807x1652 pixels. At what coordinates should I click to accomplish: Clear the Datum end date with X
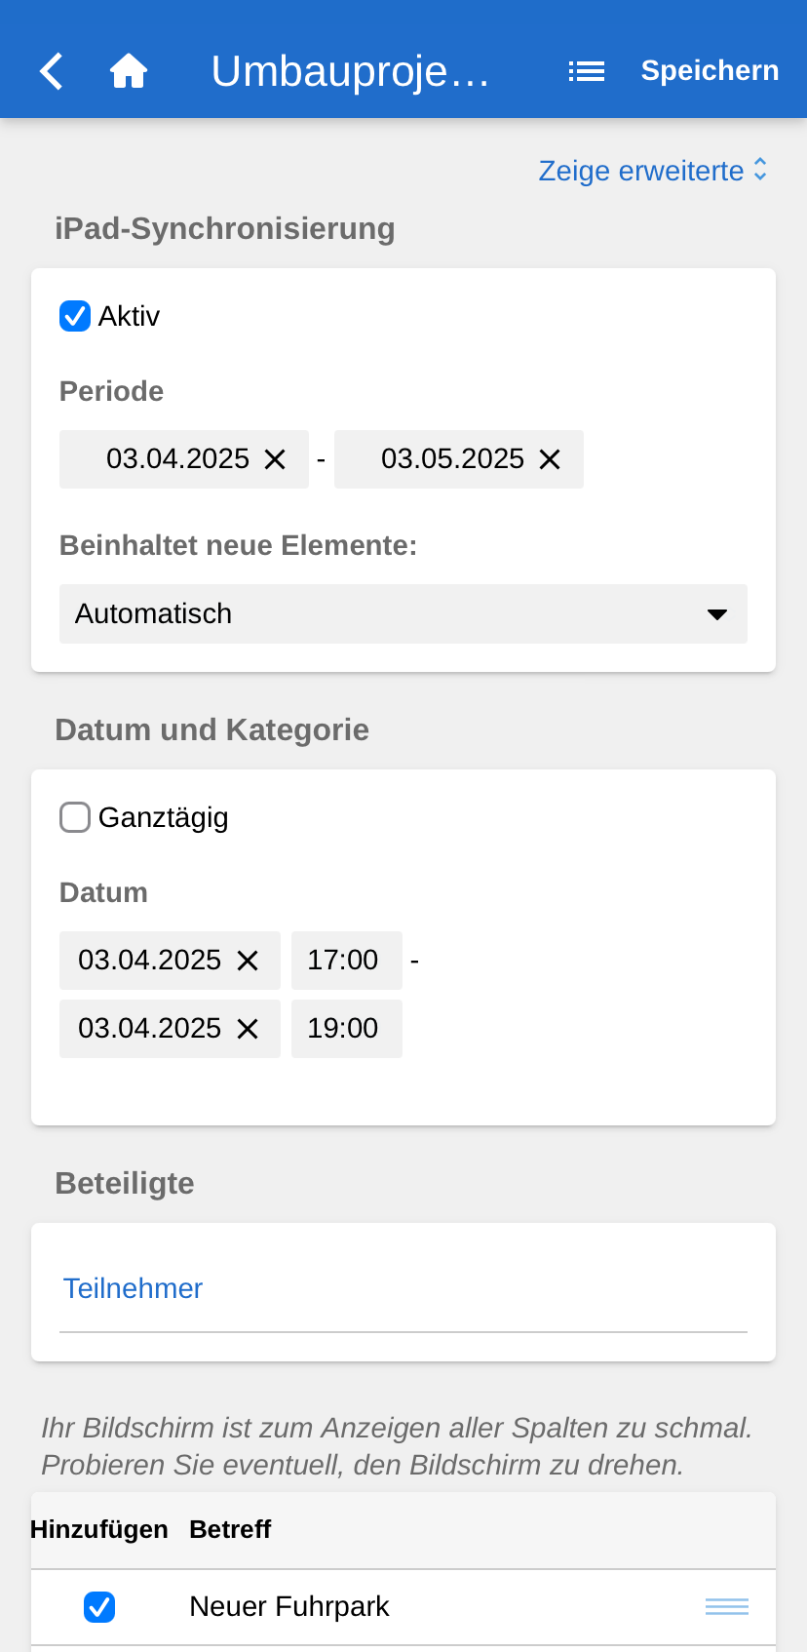click(x=249, y=1029)
